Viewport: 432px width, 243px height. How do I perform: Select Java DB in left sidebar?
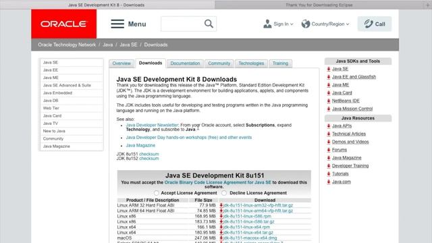(72, 101)
